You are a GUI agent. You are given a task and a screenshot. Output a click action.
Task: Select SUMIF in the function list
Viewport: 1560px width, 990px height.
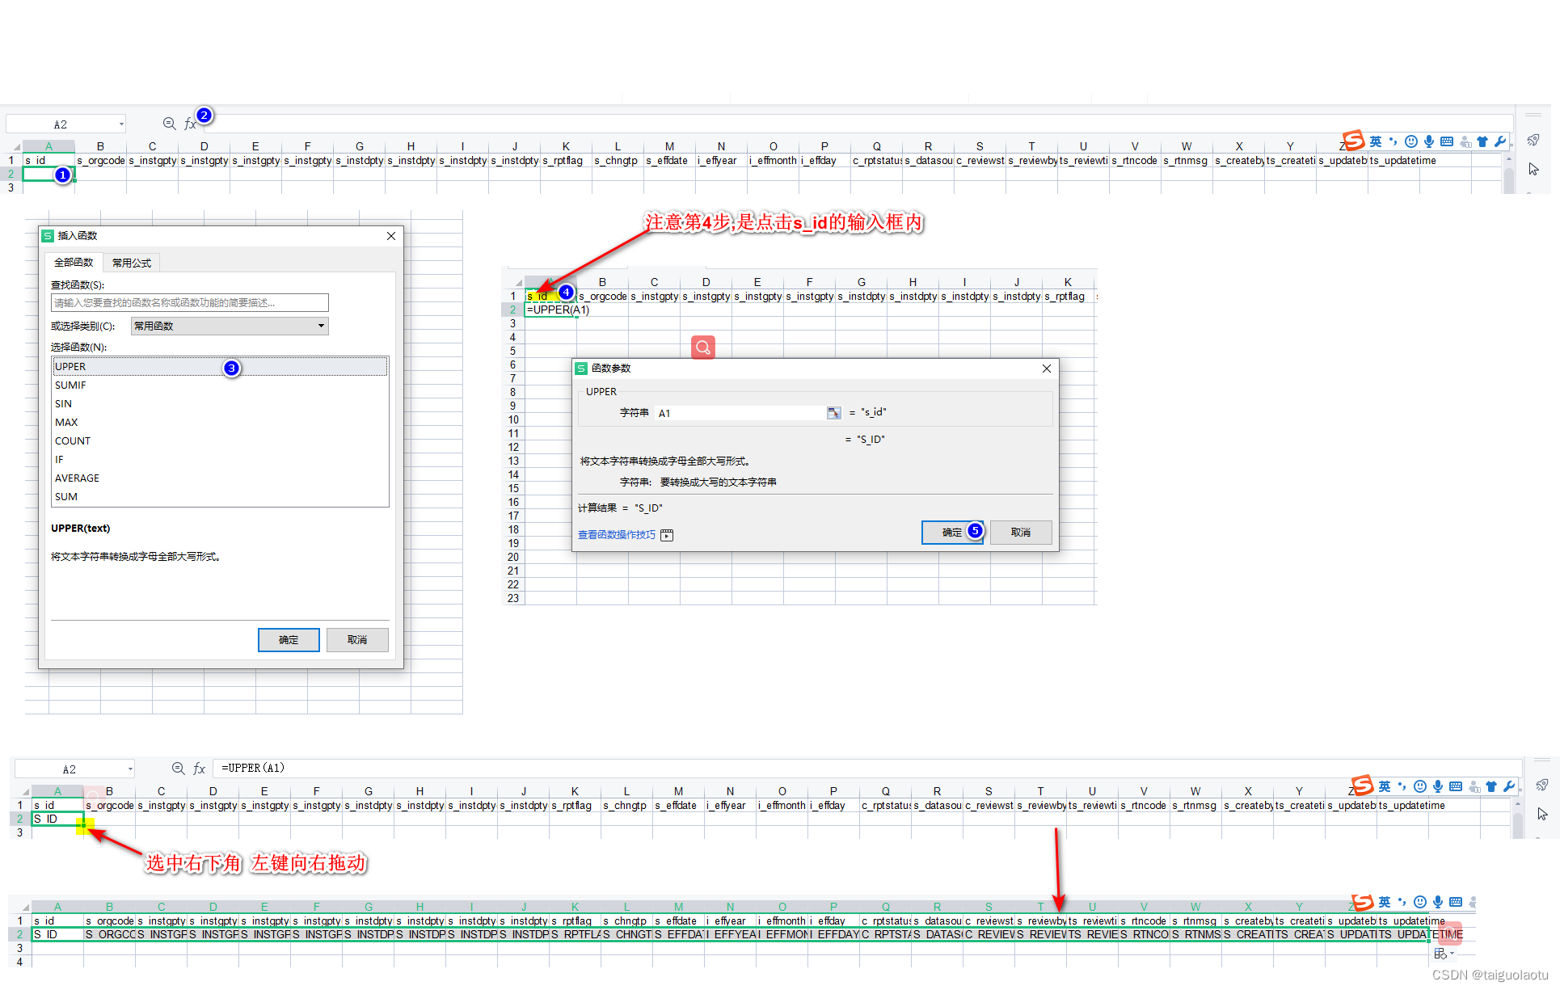pos(70,385)
